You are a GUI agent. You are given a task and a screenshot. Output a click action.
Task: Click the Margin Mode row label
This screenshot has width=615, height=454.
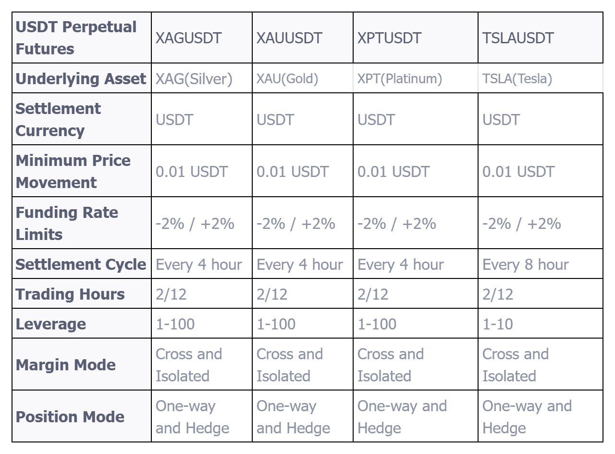pos(66,365)
